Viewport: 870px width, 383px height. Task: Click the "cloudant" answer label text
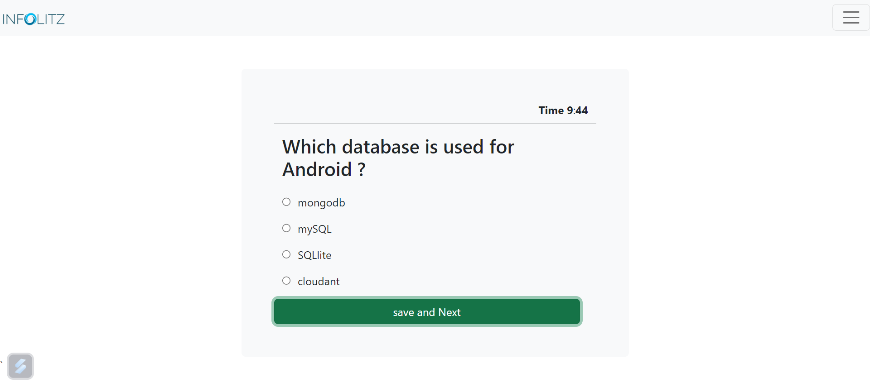pyautogui.click(x=319, y=282)
